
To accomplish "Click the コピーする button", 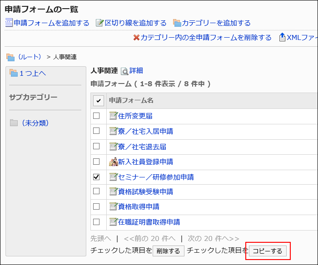I will coord(268,251).
